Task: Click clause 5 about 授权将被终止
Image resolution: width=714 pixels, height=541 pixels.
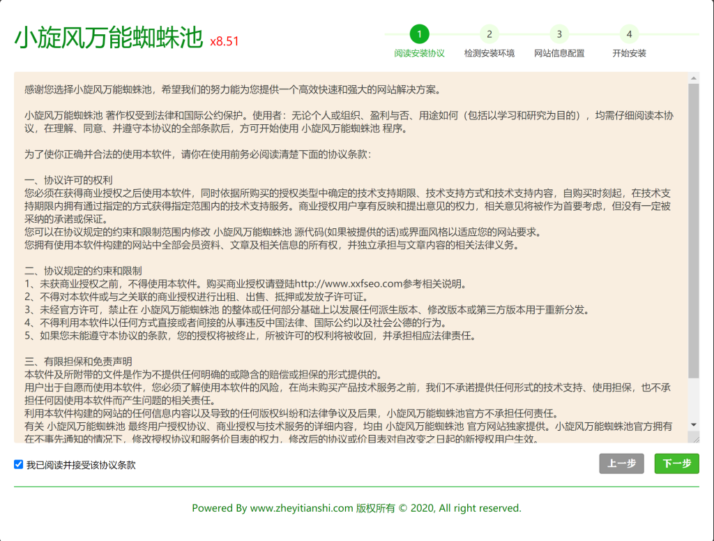Action: coord(251,336)
